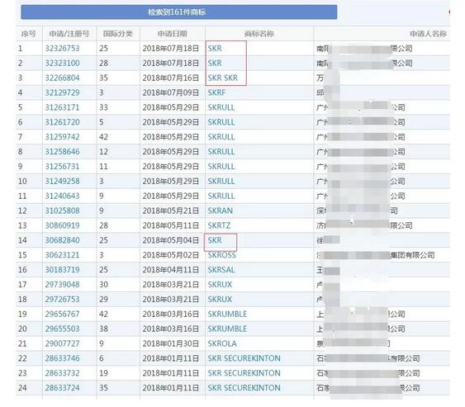Image resolution: width=465 pixels, height=407 pixels.
Task: Click the 申请人名称 column header
Action: 428,34
